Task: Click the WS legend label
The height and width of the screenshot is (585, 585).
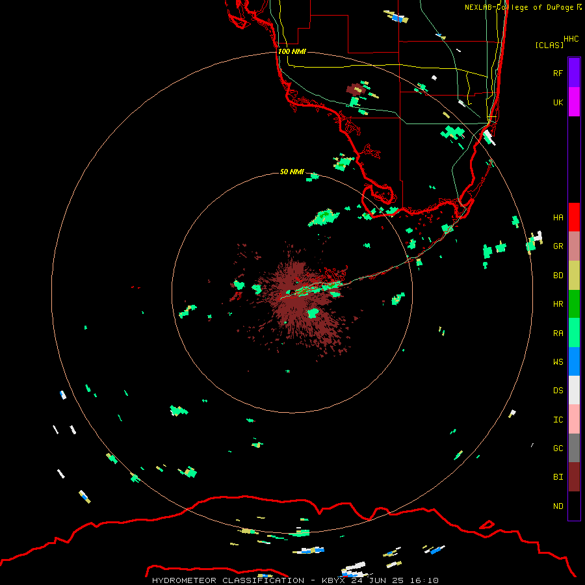Action: pyautogui.click(x=558, y=361)
